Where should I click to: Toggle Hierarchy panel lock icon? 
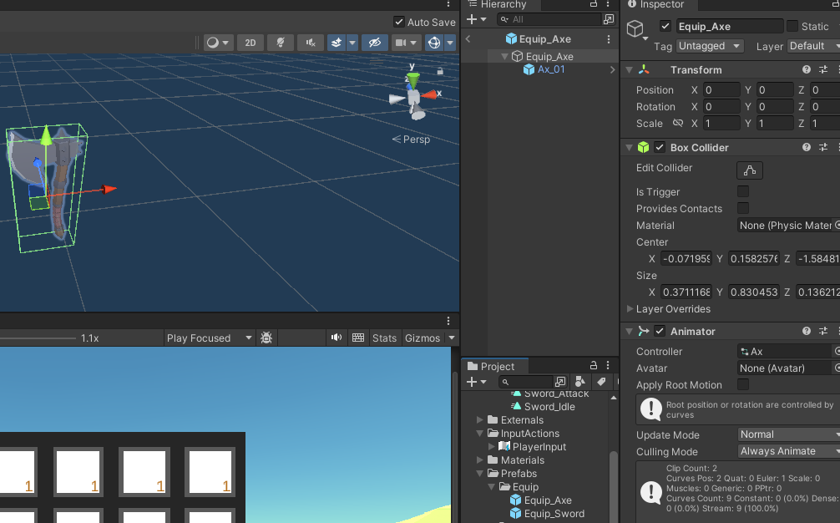(594, 3)
